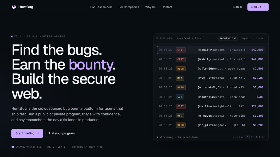Click the $2,400 payout amount
The image size is (280, 157).
click(258, 78)
